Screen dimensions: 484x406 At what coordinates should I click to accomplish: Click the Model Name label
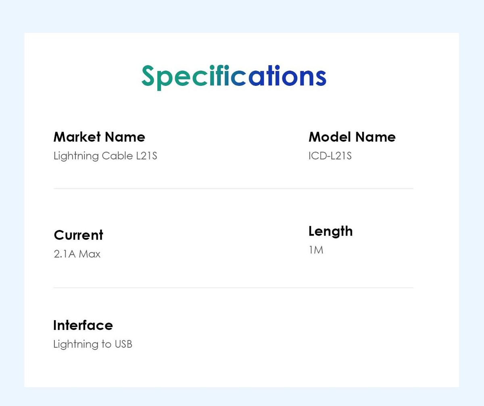(x=352, y=137)
